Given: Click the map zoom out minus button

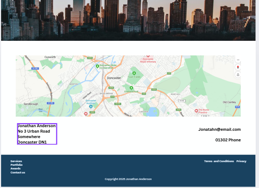Looking at the screenshot, I should pyautogui.click(x=238, y=60).
